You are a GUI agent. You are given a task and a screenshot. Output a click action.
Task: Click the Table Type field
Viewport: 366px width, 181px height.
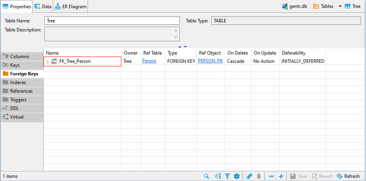click(x=286, y=20)
